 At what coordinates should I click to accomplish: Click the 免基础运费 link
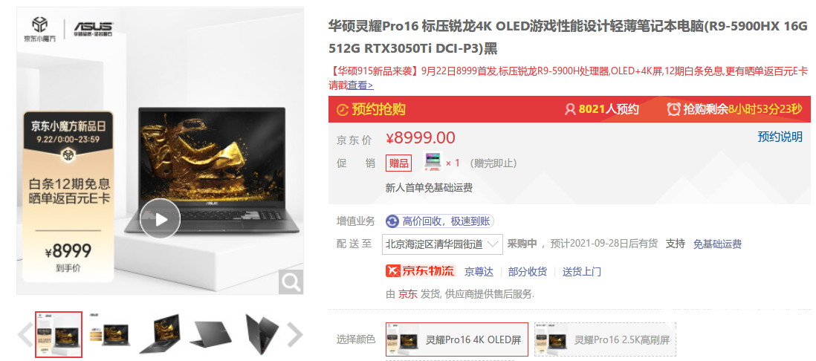coord(717,244)
